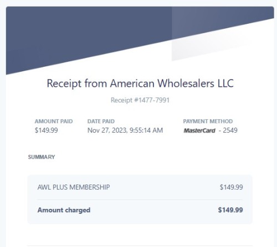
Task: Click the bottom horizontal separator line
Action: click(x=140, y=245)
